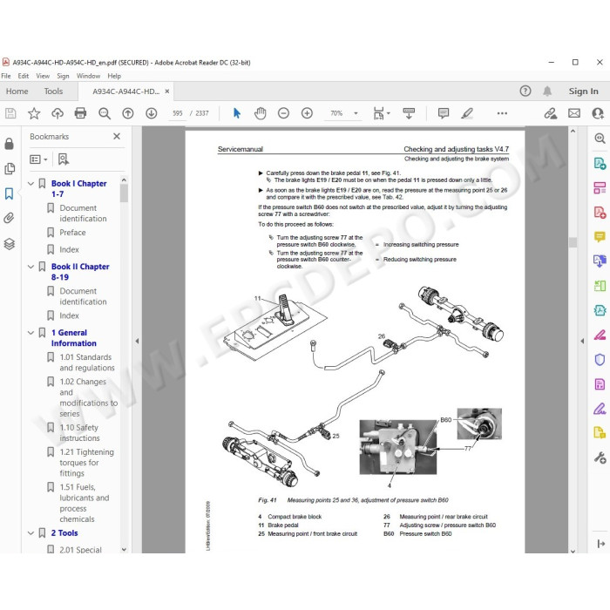Share a link to file icon

550,113
